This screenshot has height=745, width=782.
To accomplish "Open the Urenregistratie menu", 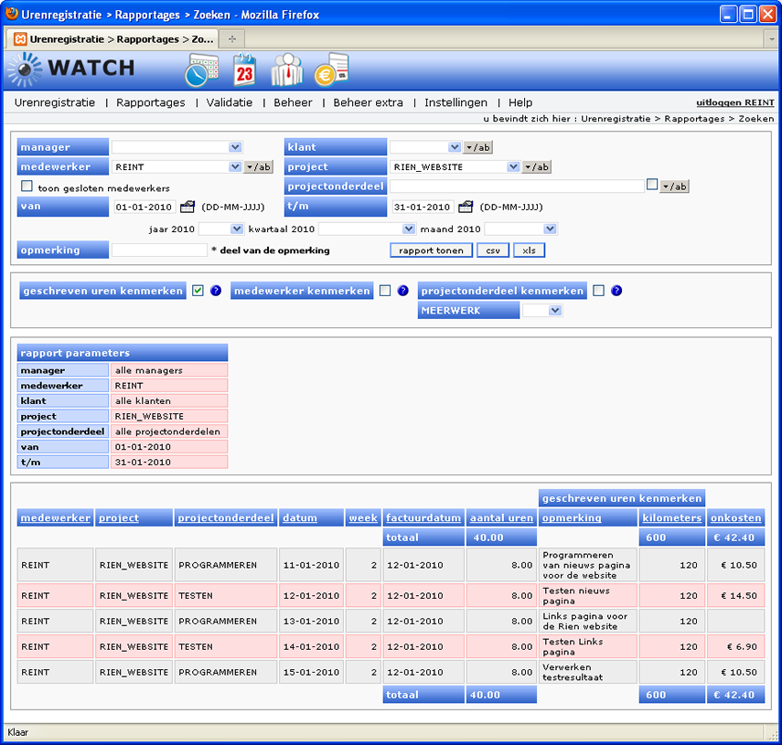I will coord(55,102).
